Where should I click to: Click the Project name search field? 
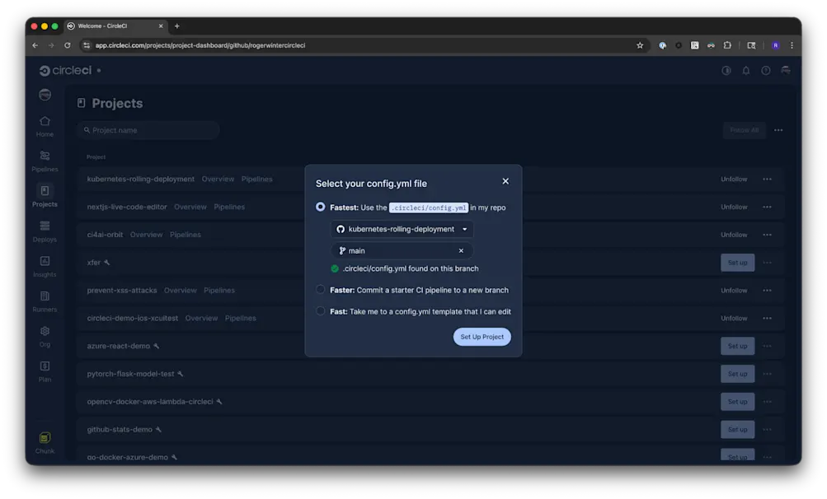coord(148,130)
